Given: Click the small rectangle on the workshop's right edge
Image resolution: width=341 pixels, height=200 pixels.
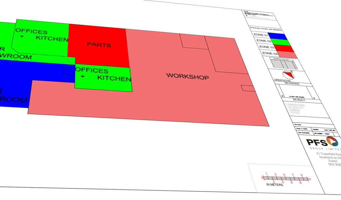Looking at the screenshot, I should (247, 88).
